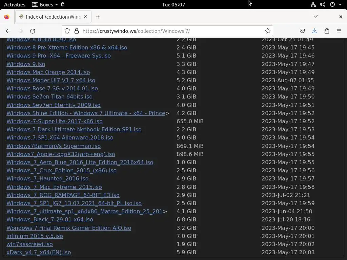Click the date 2023-Aug-07 01:55
Image resolution: width=347 pixels, height=260 pixels.
(287, 81)
